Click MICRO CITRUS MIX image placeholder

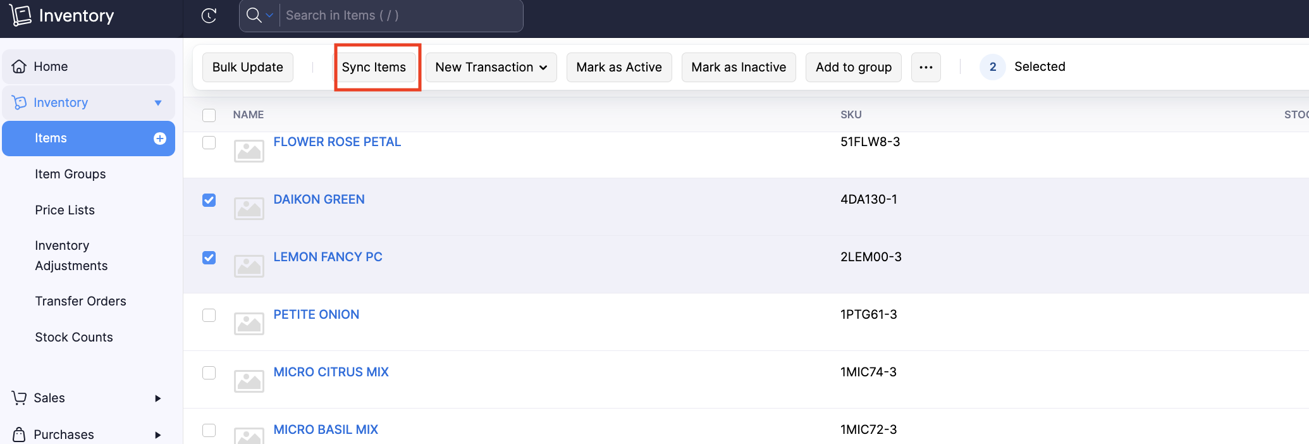click(249, 381)
